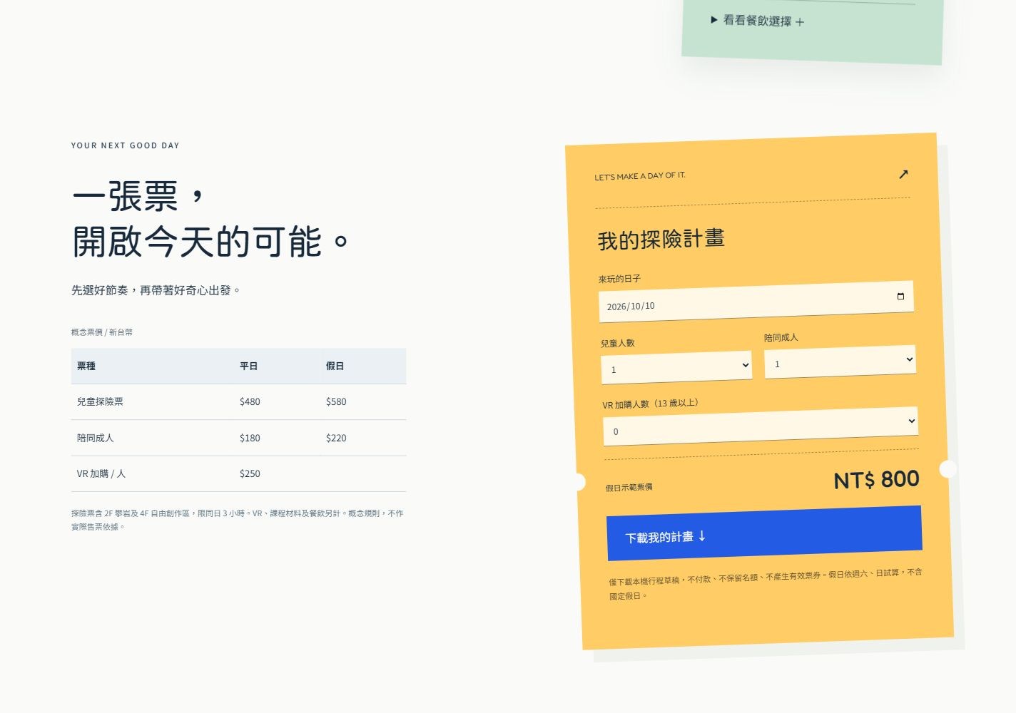Click the 我的探險計畫 heading

point(661,239)
